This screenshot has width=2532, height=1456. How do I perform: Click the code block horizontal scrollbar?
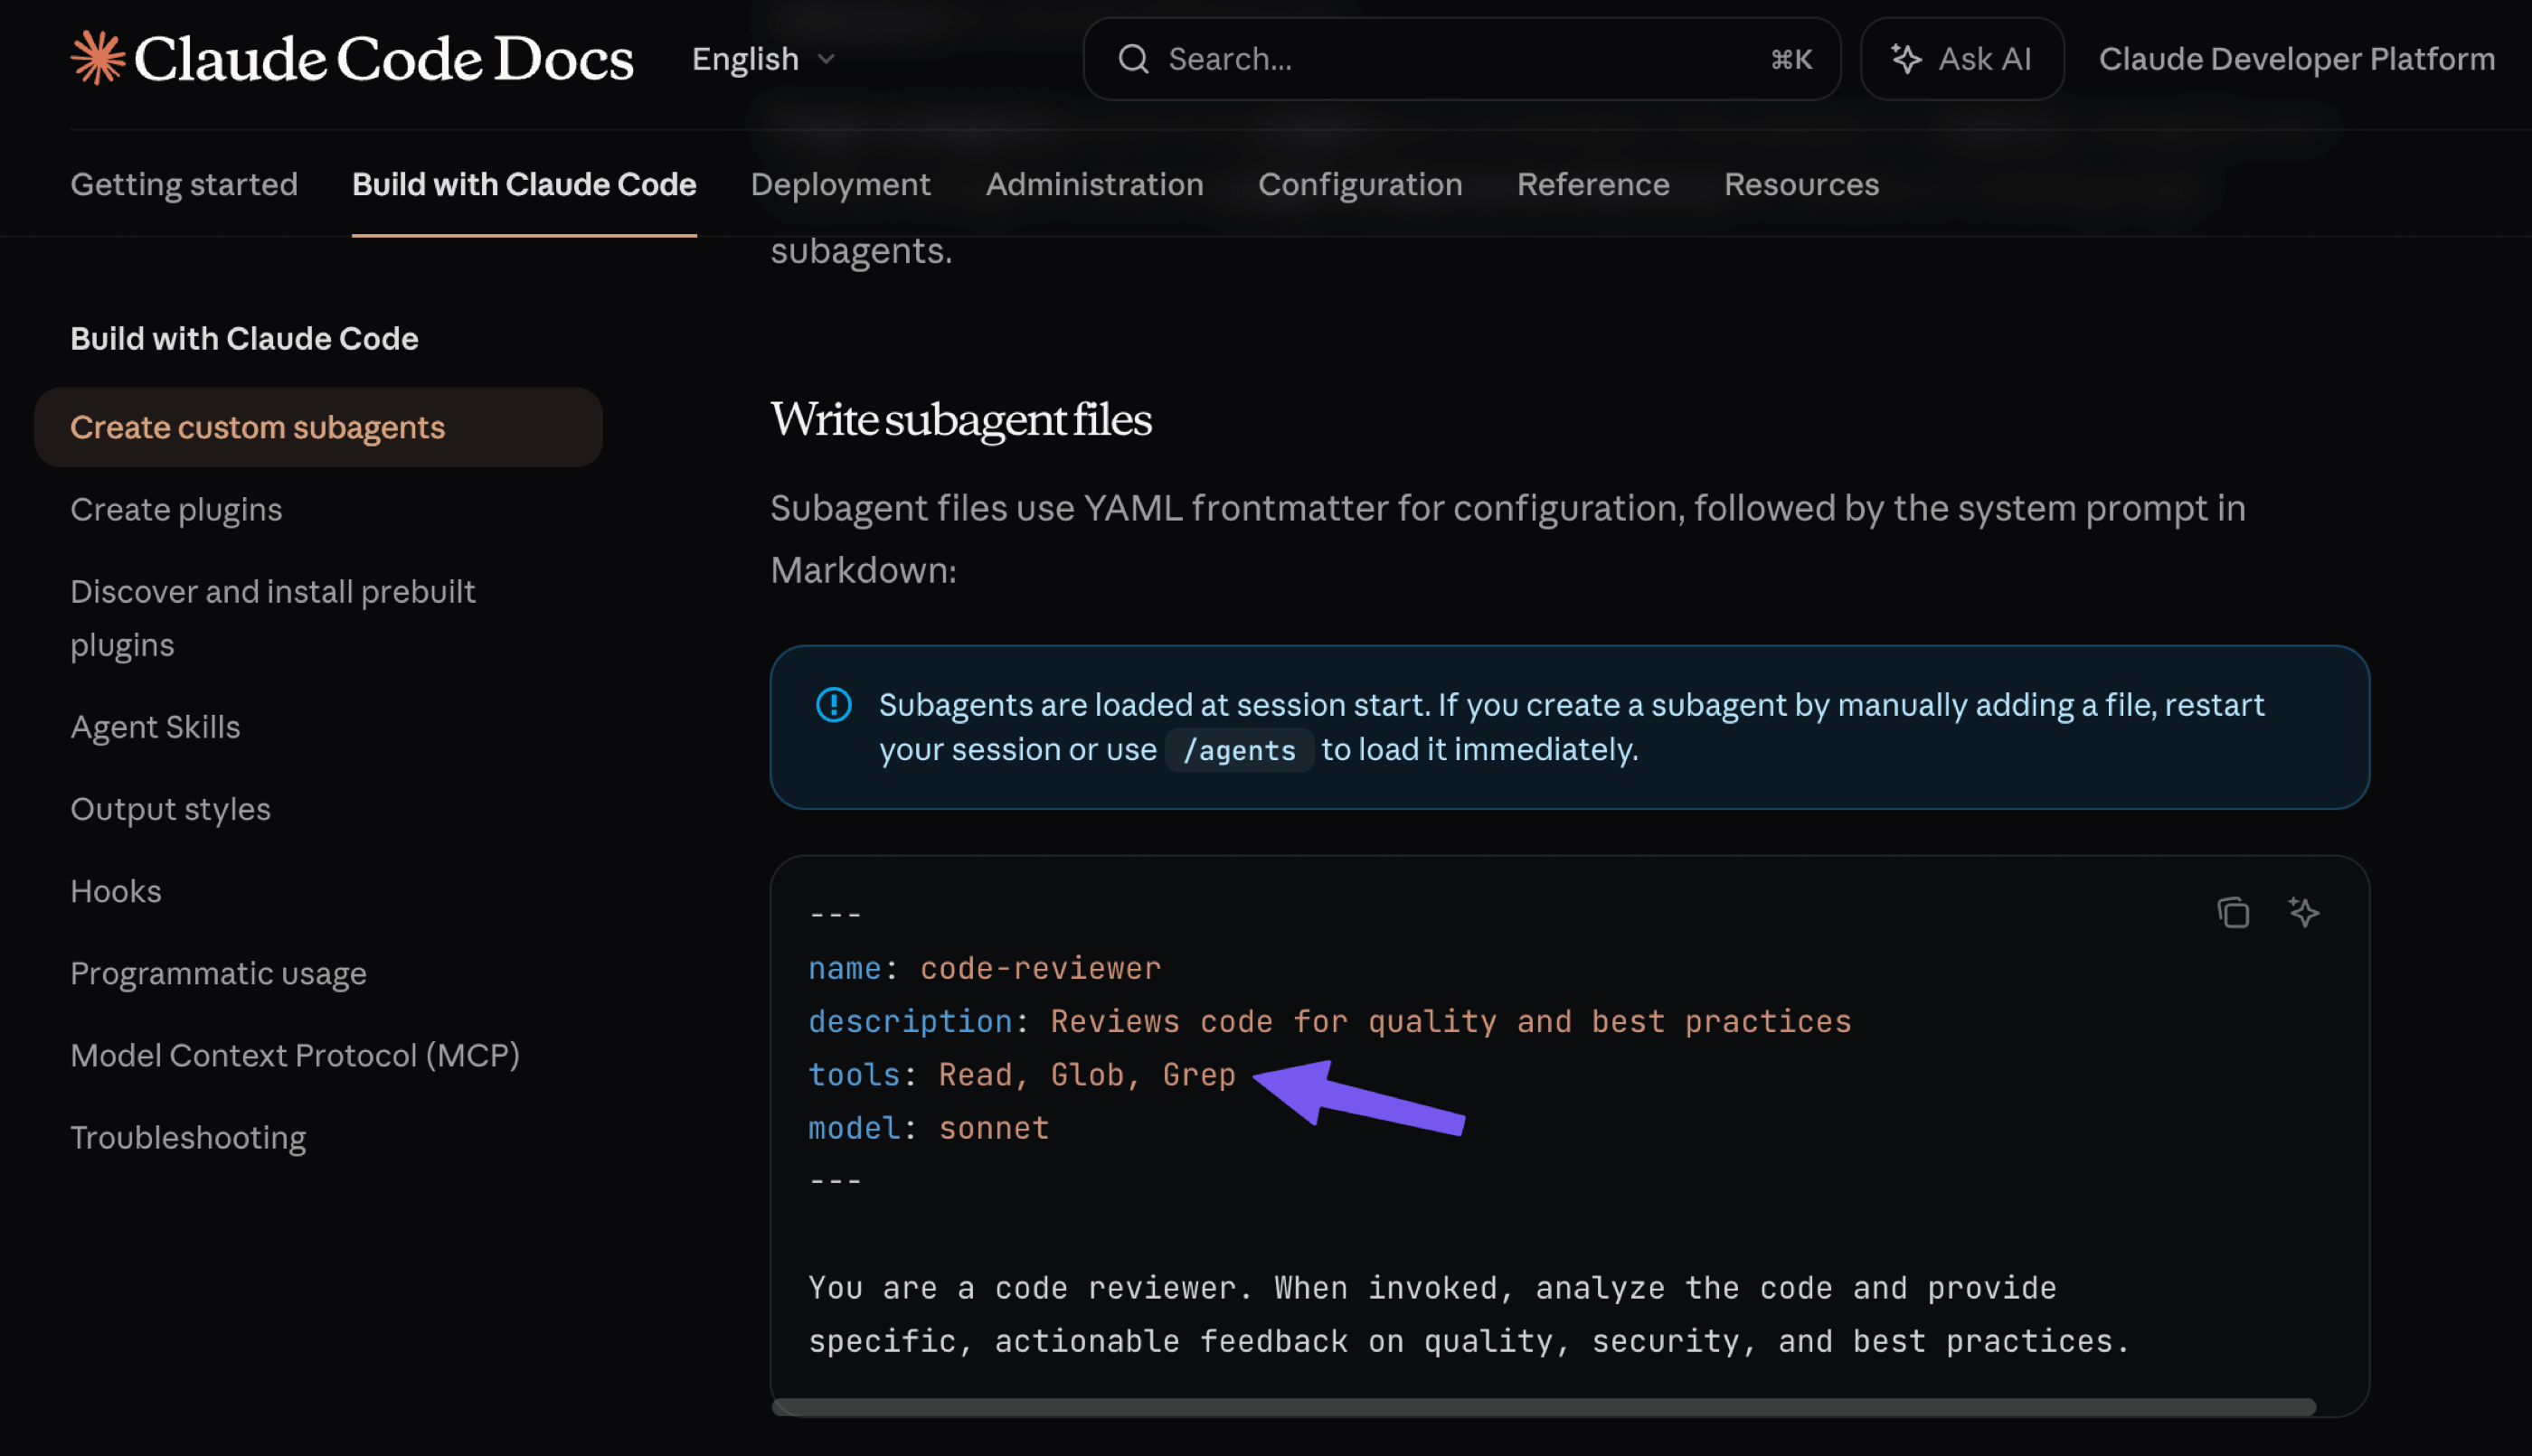[1542, 1407]
